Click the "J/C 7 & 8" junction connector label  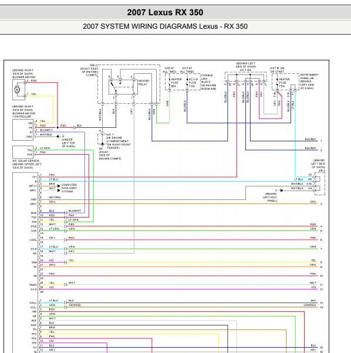click(245, 70)
